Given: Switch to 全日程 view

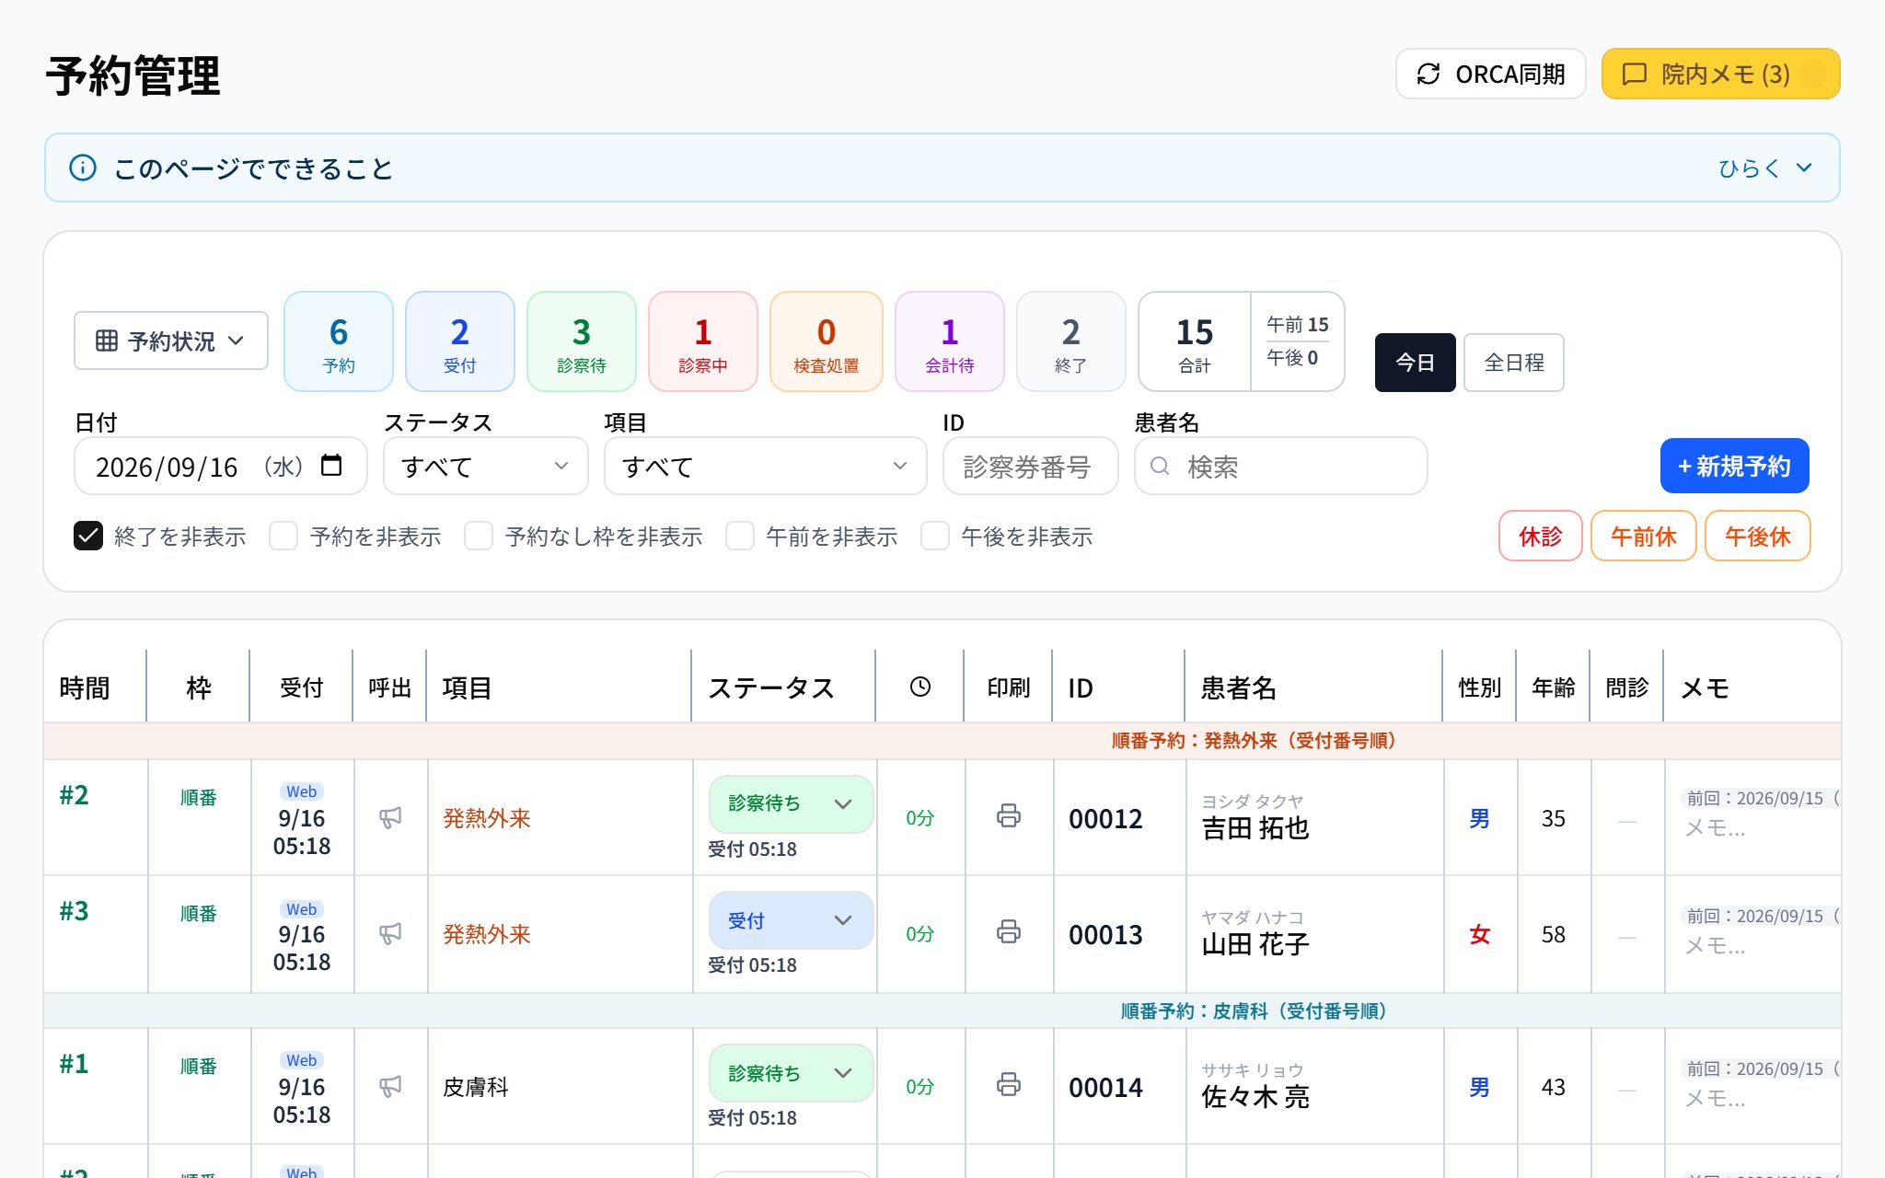Looking at the screenshot, I should tap(1514, 363).
